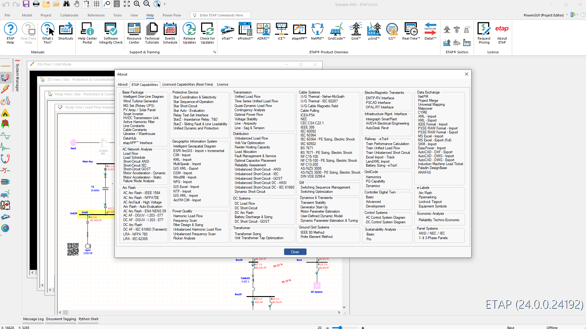
Task: Switch to the Project ribbon tab
Action: click(46, 15)
